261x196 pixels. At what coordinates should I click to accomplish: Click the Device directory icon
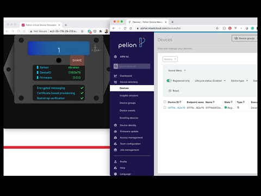(x=115, y=82)
